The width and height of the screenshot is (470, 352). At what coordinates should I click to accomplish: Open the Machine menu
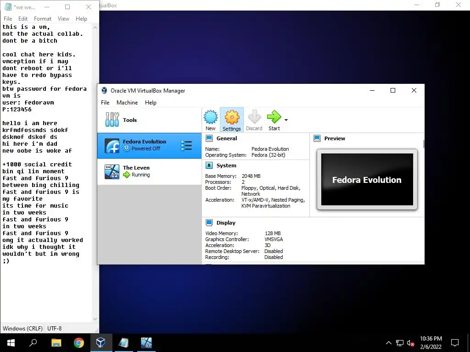point(127,102)
